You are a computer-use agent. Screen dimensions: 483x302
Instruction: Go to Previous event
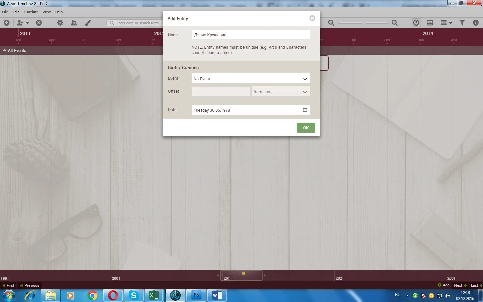30,285
